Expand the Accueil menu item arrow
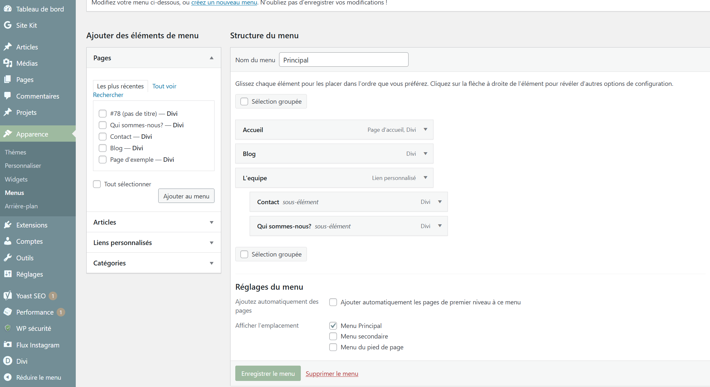Image resolution: width=710 pixels, height=387 pixels. 425,130
